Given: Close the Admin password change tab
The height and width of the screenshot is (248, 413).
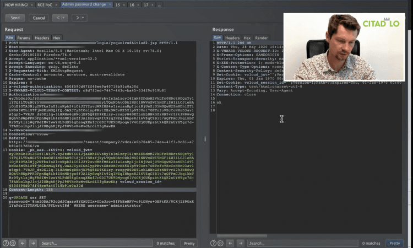Looking at the screenshot, I should (110, 4).
